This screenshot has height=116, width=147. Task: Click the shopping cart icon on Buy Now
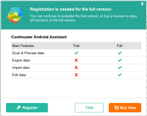117,108
